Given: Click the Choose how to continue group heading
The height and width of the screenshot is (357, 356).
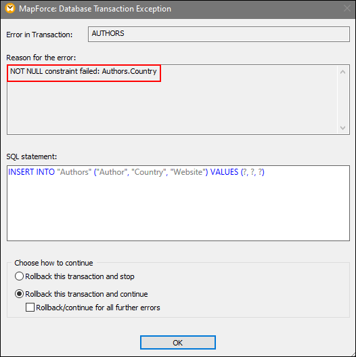Looking at the screenshot, I should (53, 263).
